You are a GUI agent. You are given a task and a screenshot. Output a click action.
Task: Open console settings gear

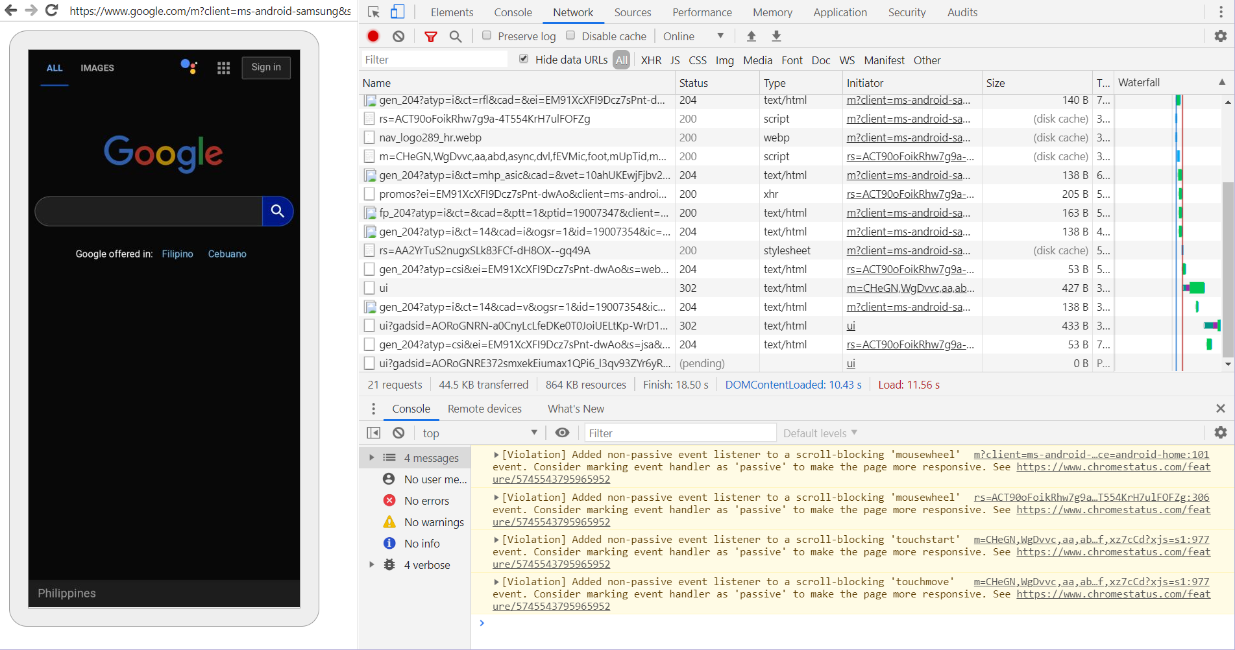(x=1221, y=433)
